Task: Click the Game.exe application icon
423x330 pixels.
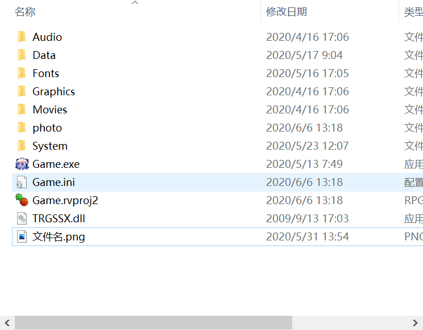Action: (x=22, y=164)
